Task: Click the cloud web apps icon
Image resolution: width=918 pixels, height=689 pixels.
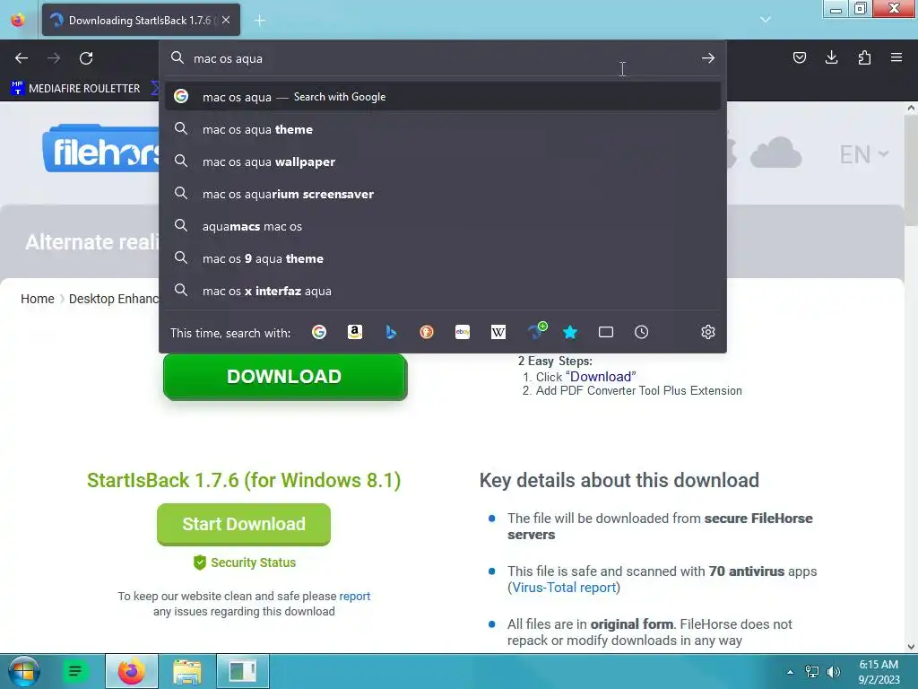Action: (775, 153)
